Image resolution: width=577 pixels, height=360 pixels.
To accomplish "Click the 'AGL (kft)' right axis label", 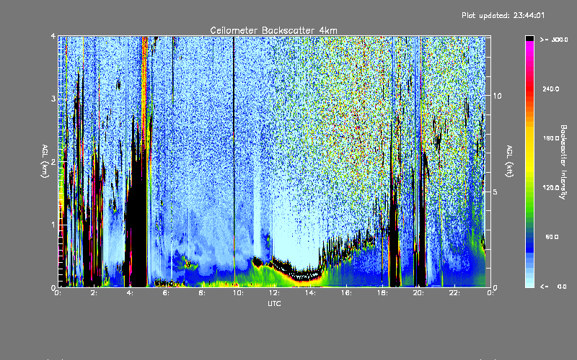I will coord(509,161).
